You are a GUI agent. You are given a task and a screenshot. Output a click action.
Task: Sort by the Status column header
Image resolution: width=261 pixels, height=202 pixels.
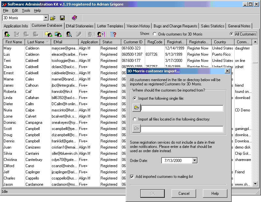pyautogui.click(x=111, y=42)
